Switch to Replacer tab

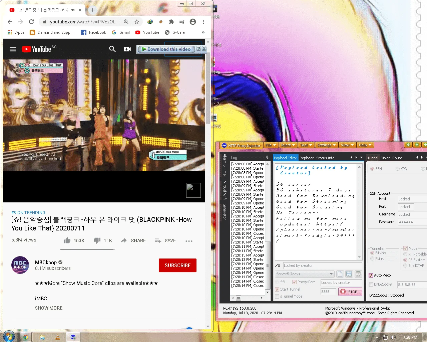pyautogui.click(x=307, y=158)
